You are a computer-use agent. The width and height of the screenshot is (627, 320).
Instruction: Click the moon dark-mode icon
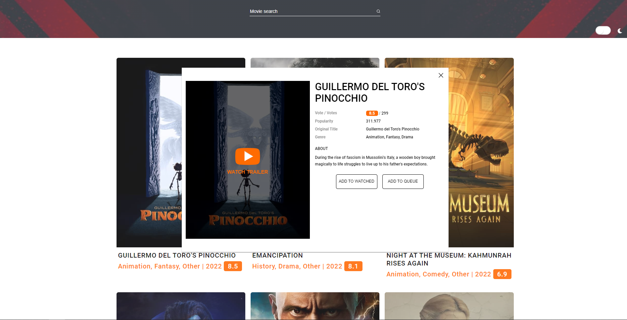coord(620,31)
